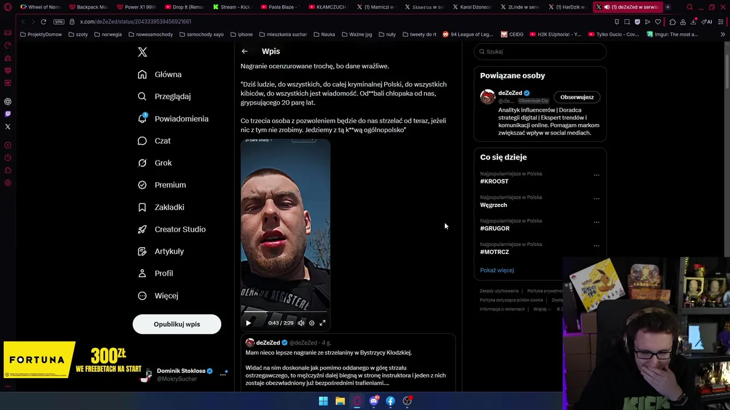Screen dimensions: 730x410
Task: Open norwegia bookmarks folder
Action: click(108, 34)
